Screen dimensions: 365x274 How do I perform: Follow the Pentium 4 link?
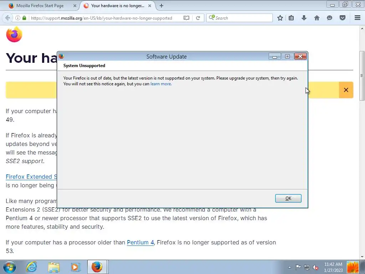pos(140,242)
